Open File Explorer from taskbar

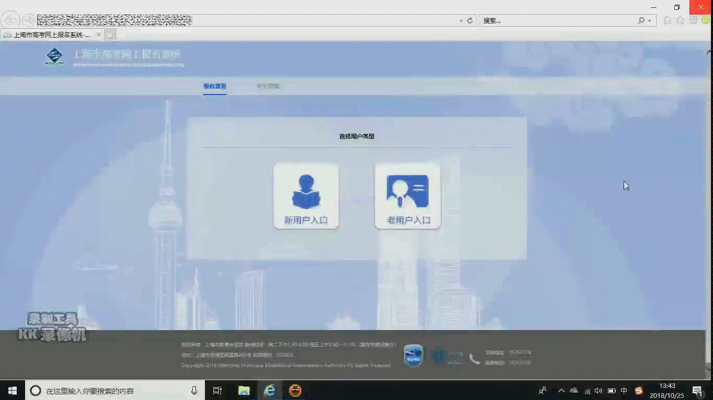point(244,391)
